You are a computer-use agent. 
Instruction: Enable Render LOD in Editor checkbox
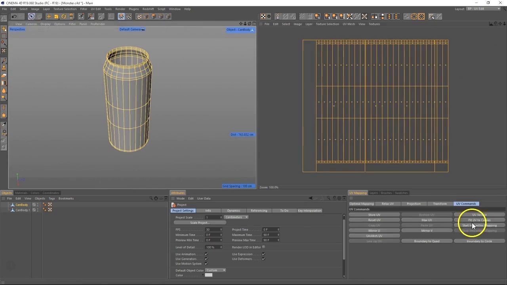click(263, 247)
